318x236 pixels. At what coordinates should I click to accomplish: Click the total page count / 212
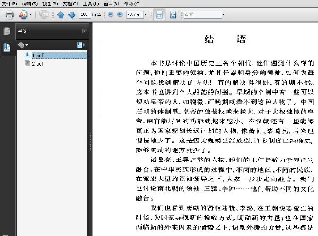(x=97, y=14)
